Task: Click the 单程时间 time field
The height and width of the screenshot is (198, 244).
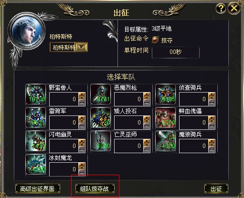Action: pyautogui.click(x=176, y=52)
